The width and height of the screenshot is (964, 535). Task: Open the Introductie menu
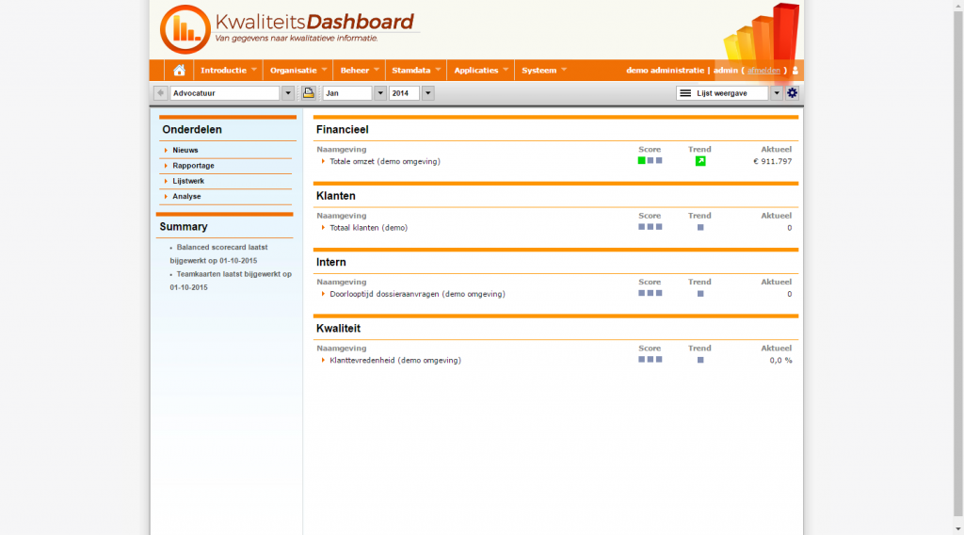pyautogui.click(x=228, y=71)
